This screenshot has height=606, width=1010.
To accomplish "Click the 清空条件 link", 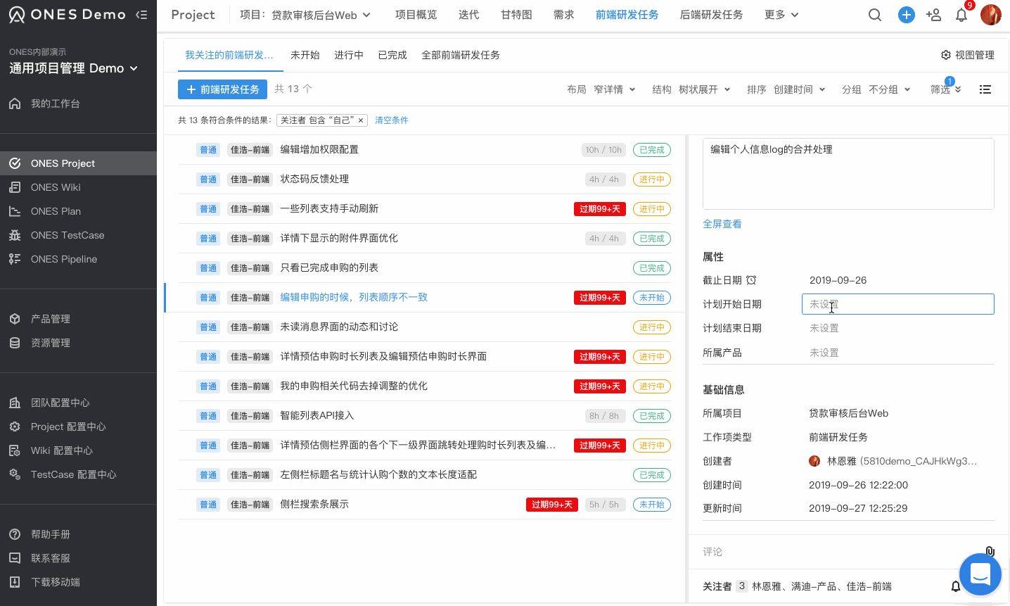I will tap(392, 120).
